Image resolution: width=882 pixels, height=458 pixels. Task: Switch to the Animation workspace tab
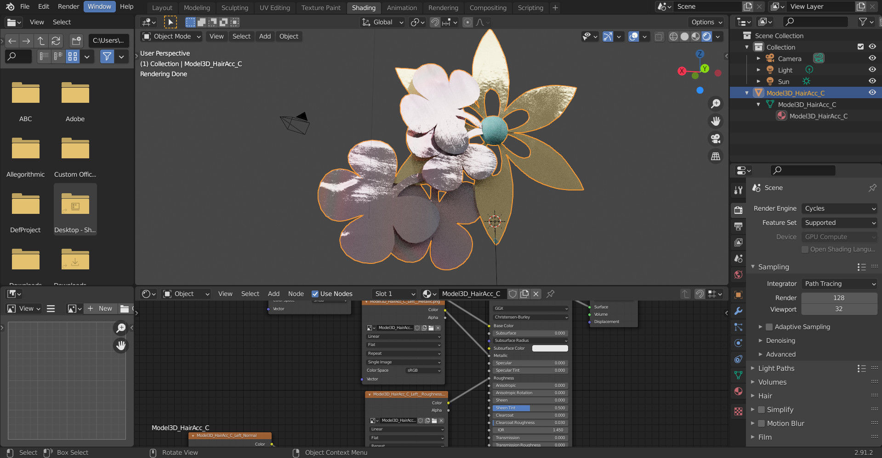point(402,7)
